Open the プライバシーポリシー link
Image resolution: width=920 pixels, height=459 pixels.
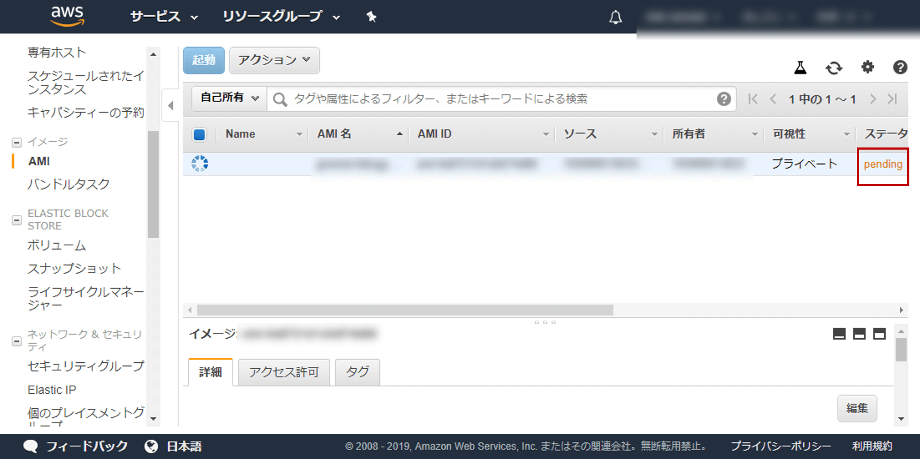[x=781, y=446]
